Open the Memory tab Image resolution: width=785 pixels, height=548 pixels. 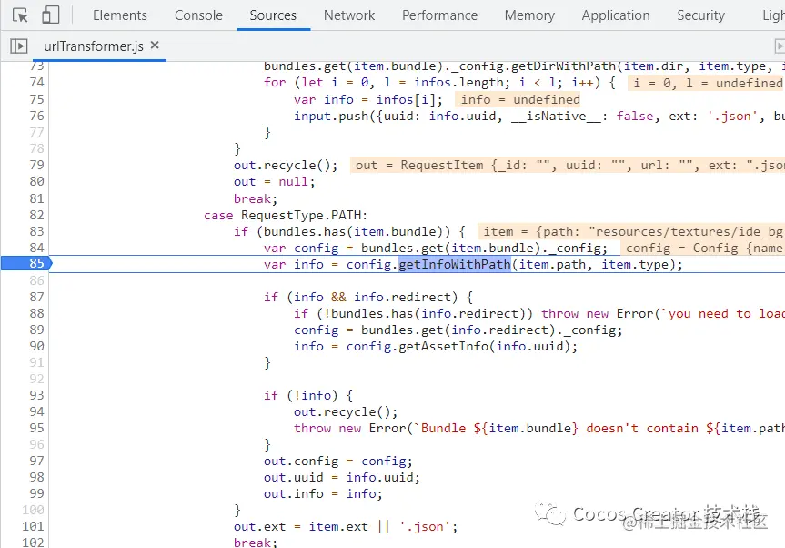click(529, 15)
